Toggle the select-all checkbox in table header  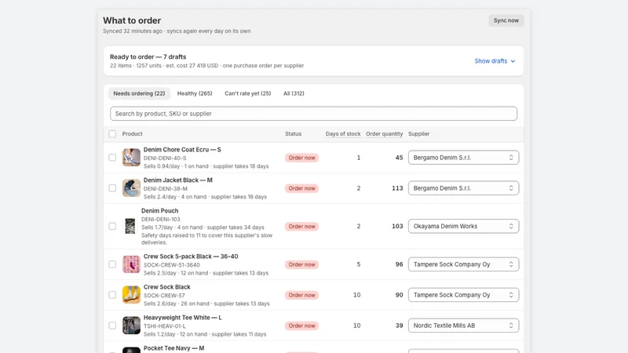pos(112,133)
